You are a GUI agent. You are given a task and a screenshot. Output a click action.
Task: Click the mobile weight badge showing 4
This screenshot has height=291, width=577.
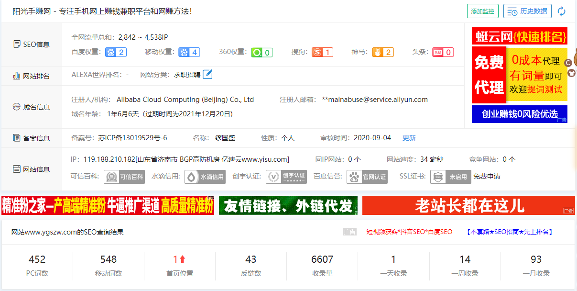pos(189,52)
